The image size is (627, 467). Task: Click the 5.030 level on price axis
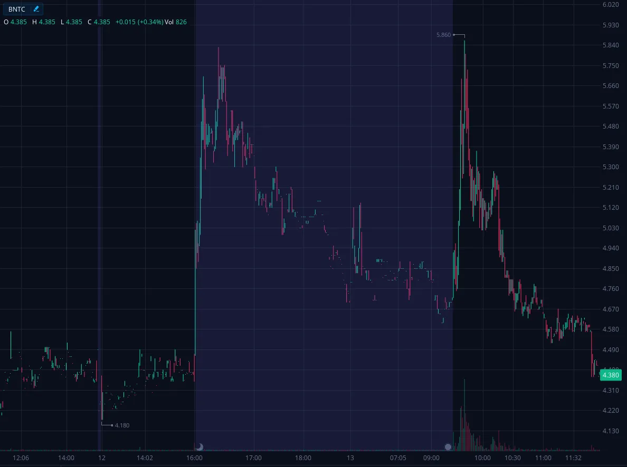coord(610,228)
